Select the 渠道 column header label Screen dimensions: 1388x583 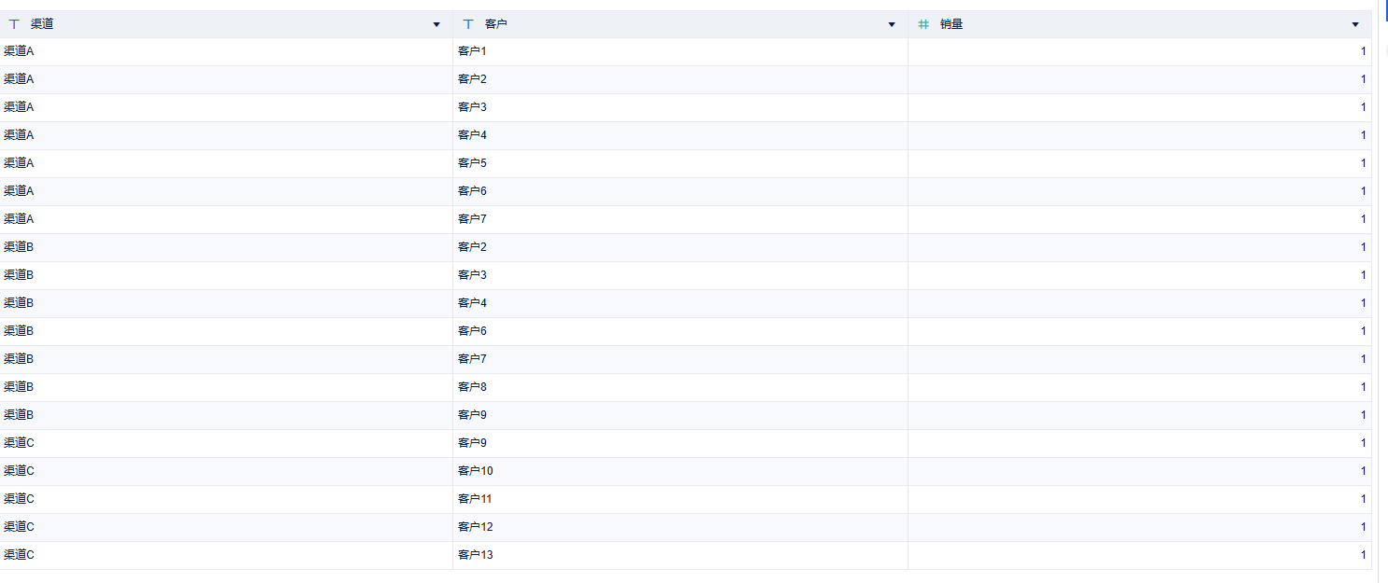[x=42, y=24]
